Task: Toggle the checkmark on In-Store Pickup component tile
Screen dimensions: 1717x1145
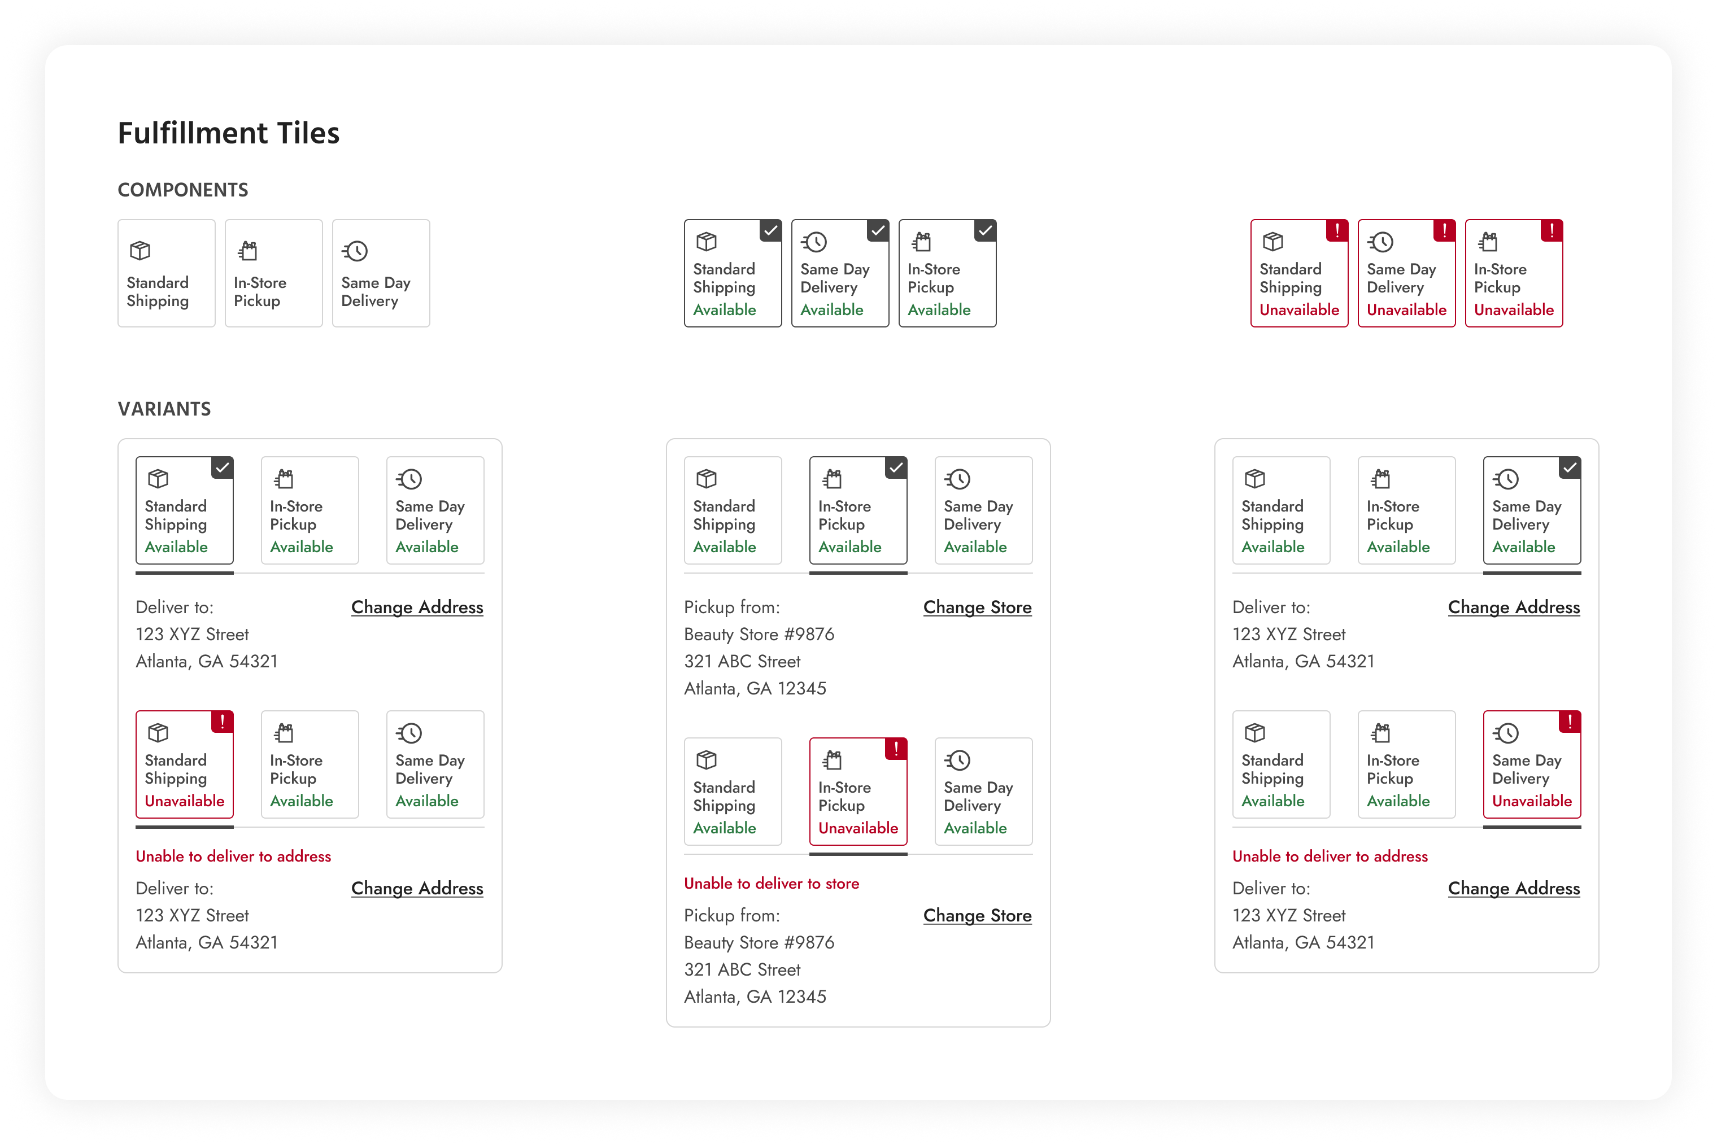Action: click(x=985, y=231)
